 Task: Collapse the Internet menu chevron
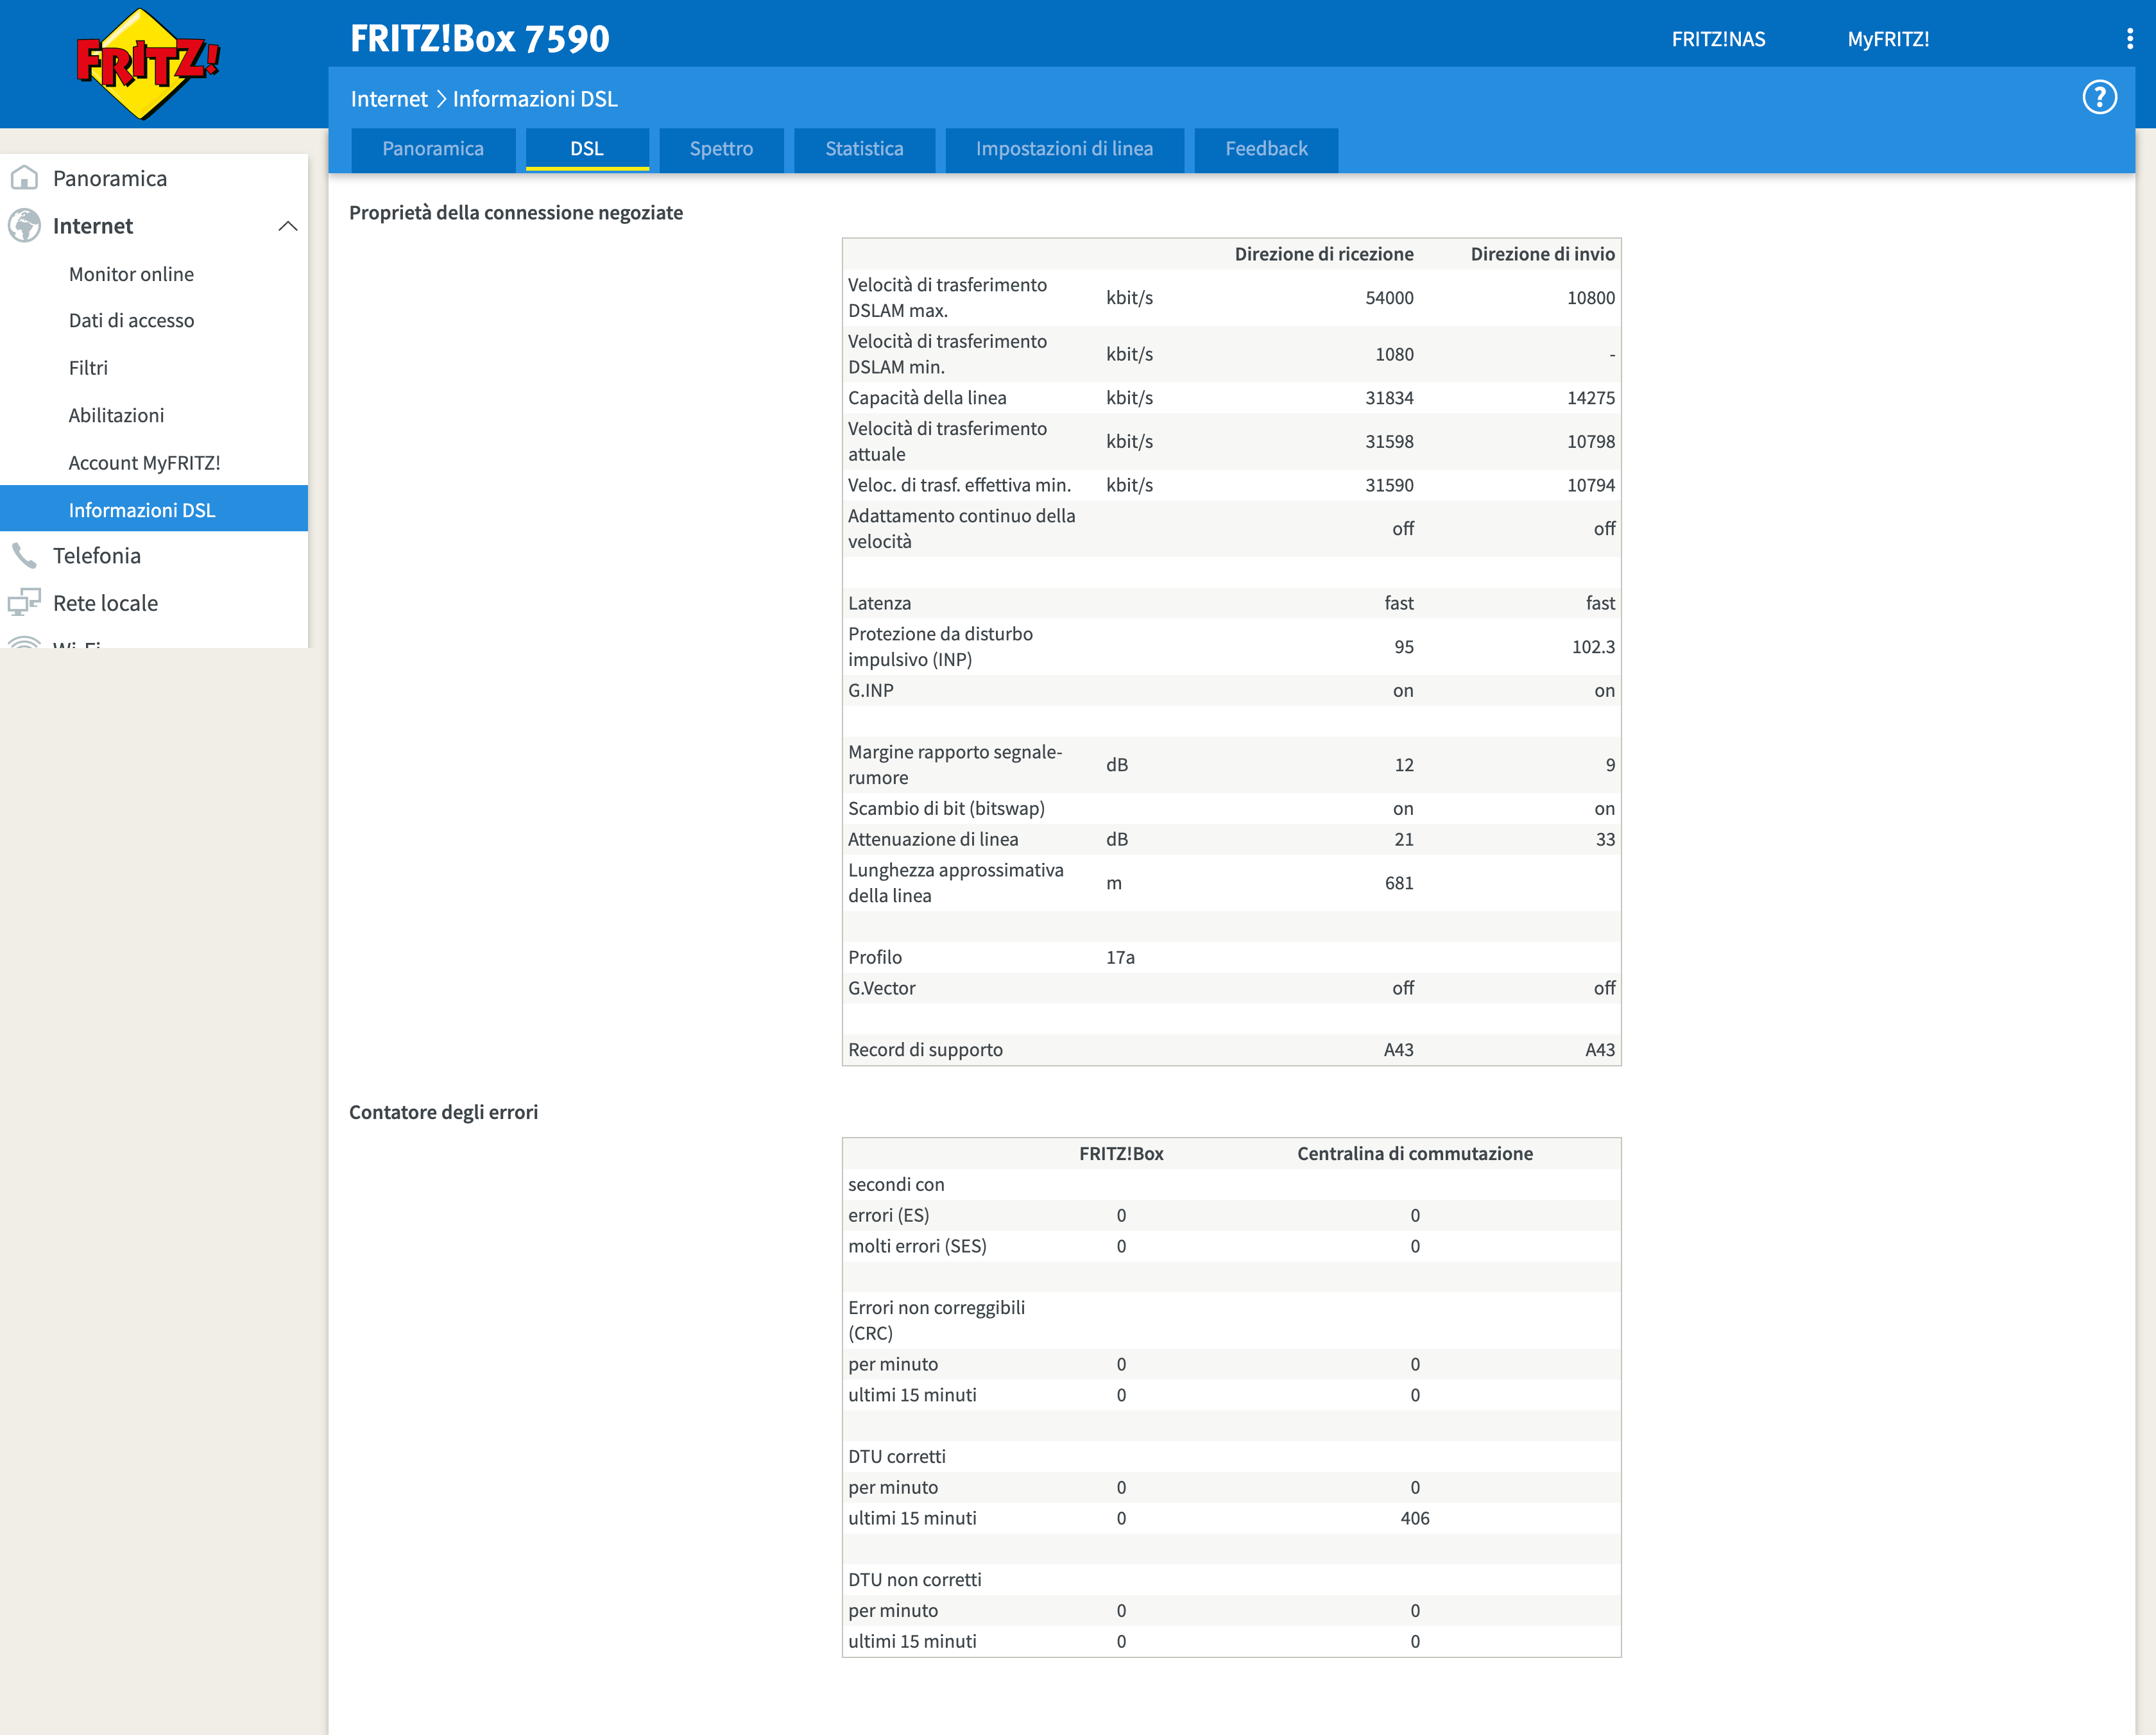click(288, 226)
